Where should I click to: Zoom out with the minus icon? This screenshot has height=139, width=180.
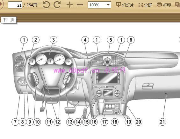pos(80,5)
